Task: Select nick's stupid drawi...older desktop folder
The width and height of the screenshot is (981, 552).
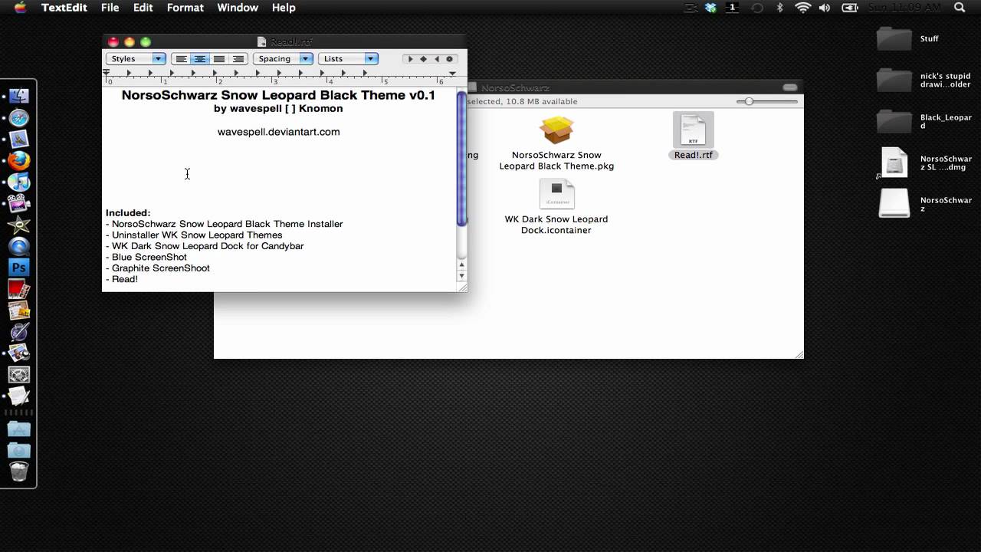Action: click(924, 80)
